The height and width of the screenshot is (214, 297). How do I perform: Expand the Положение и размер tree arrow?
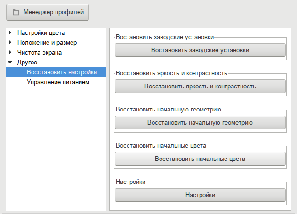(10, 42)
